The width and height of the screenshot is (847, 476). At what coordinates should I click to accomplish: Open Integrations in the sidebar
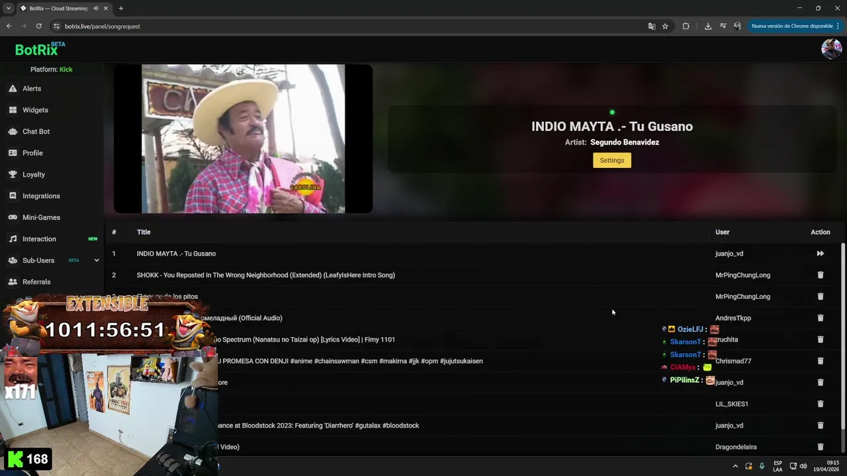pyautogui.click(x=41, y=196)
